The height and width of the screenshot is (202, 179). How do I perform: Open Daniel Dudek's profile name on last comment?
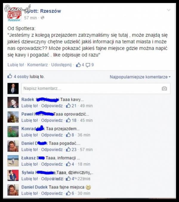coord(35,187)
